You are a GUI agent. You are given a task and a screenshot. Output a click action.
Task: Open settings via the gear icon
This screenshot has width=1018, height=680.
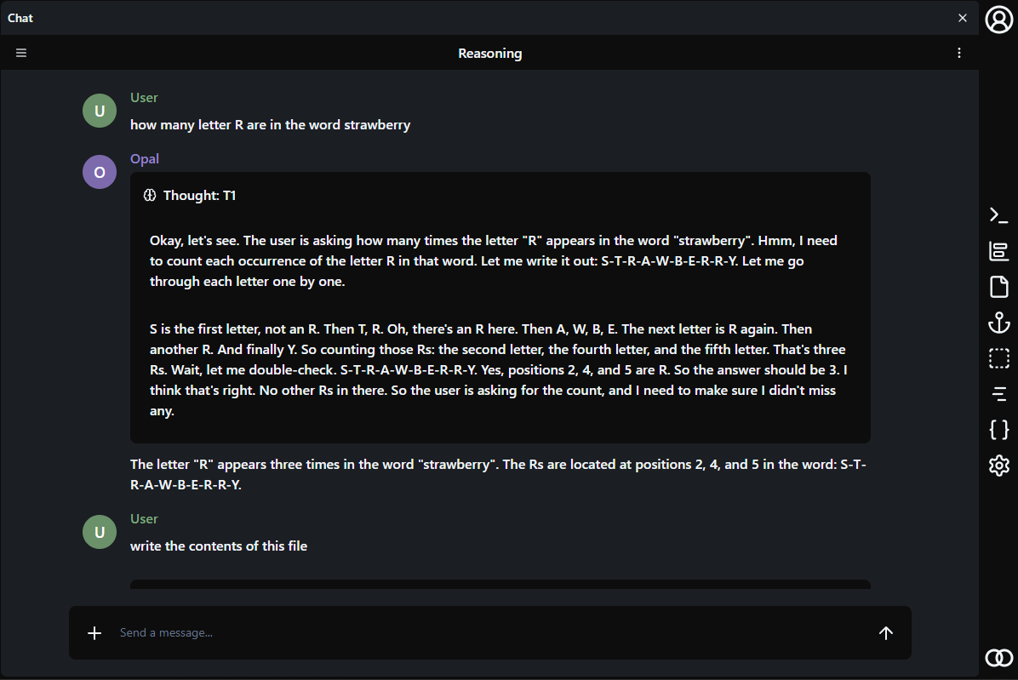click(998, 466)
